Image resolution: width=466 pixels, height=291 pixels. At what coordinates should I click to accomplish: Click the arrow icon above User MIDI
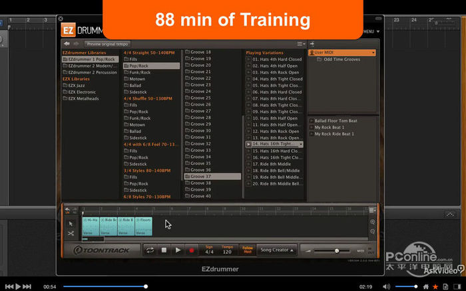coord(312,45)
